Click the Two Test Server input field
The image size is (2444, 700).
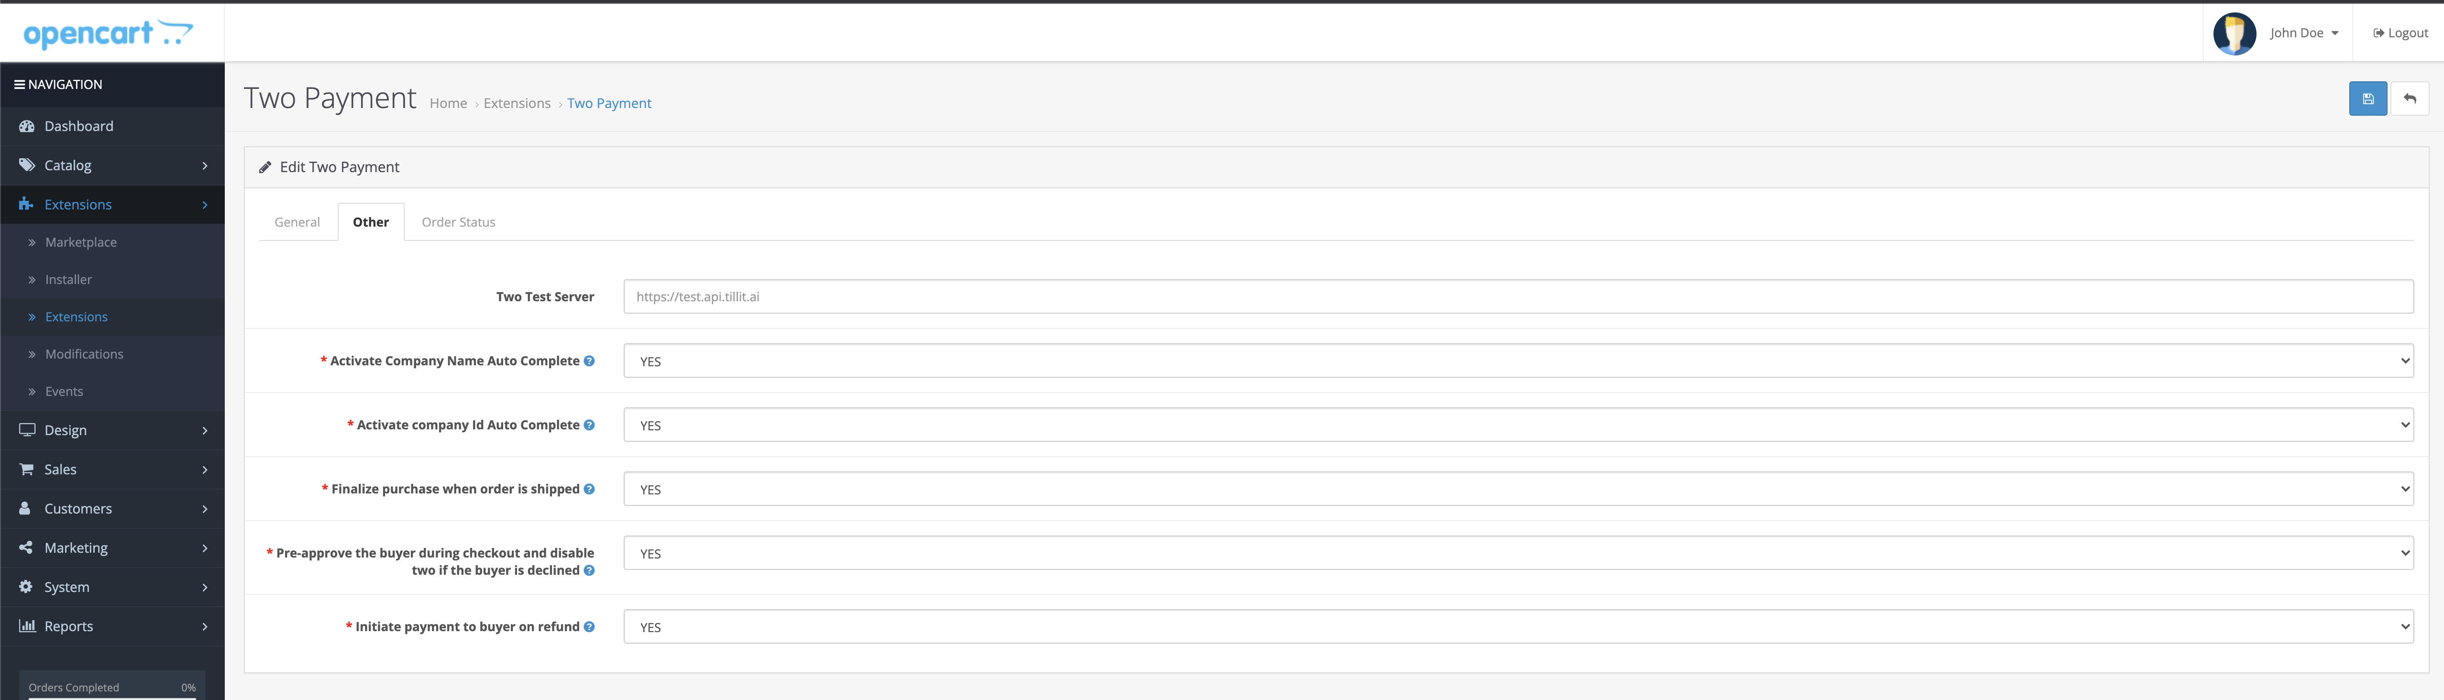pos(1518,296)
